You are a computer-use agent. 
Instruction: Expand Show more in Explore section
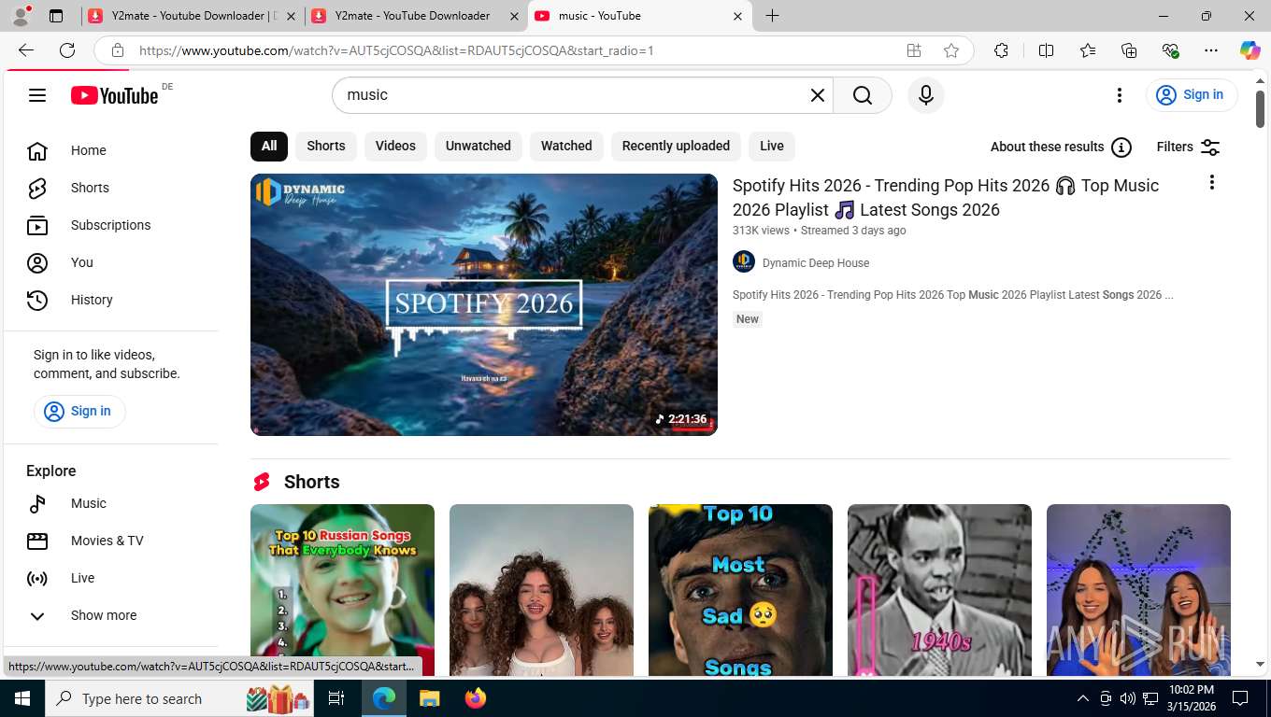tap(110, 615)
